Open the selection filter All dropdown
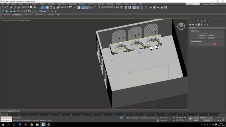The image size is (226, 127). [25, 7]
